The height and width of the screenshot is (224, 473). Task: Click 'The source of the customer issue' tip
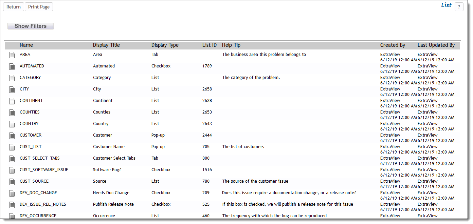pos(255,181)
